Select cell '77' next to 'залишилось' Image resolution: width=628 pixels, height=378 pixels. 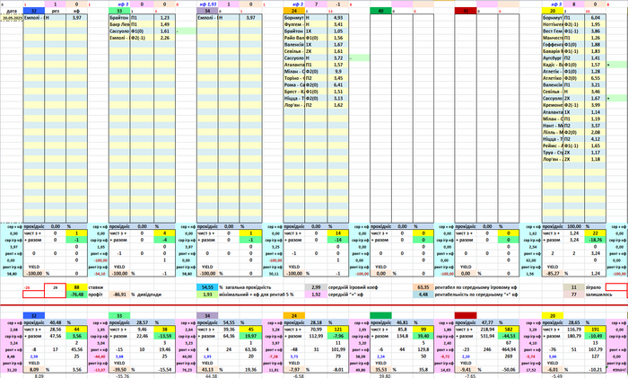tap(573, 294)
